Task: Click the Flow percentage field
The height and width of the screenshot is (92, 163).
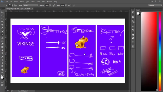Action: (62, 5)
